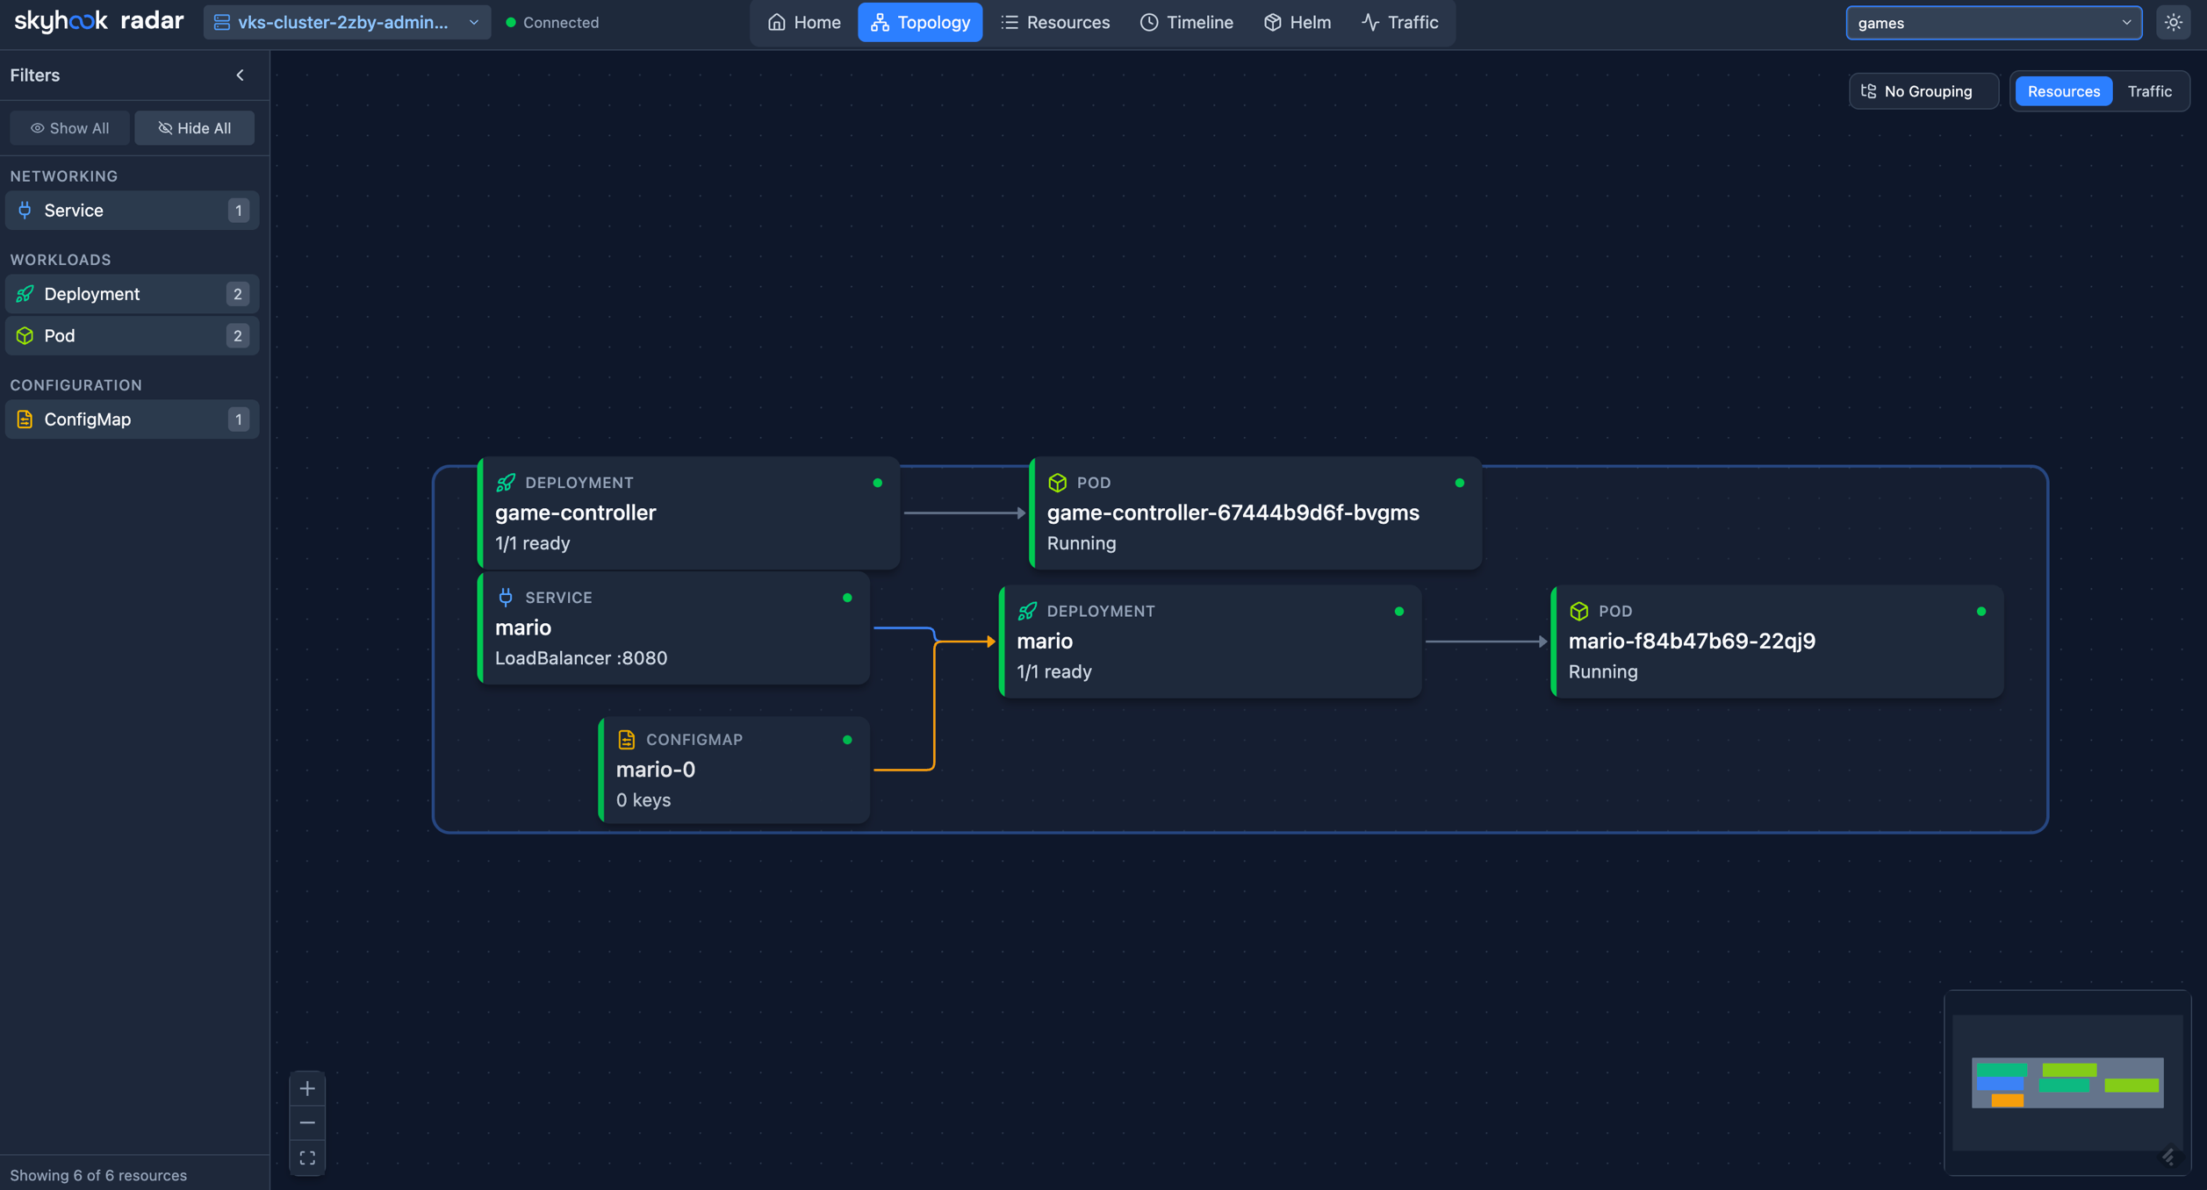Click the mario-0 ConfigMap file icon

click(626, 740)
